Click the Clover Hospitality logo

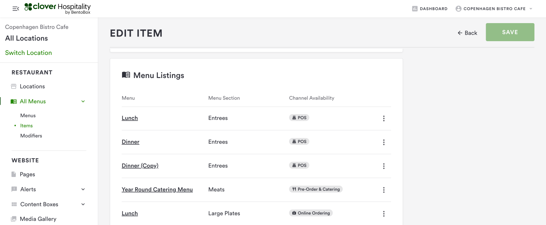(57, 8)
